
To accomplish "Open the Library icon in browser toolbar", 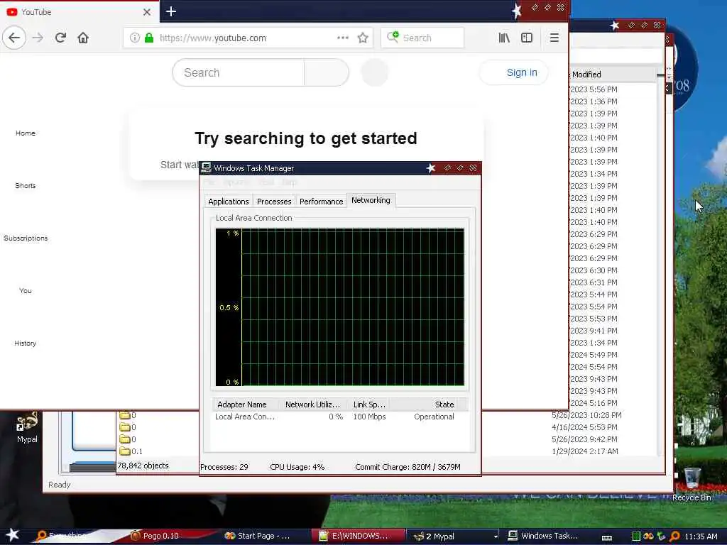I will [x=504, y=38].
